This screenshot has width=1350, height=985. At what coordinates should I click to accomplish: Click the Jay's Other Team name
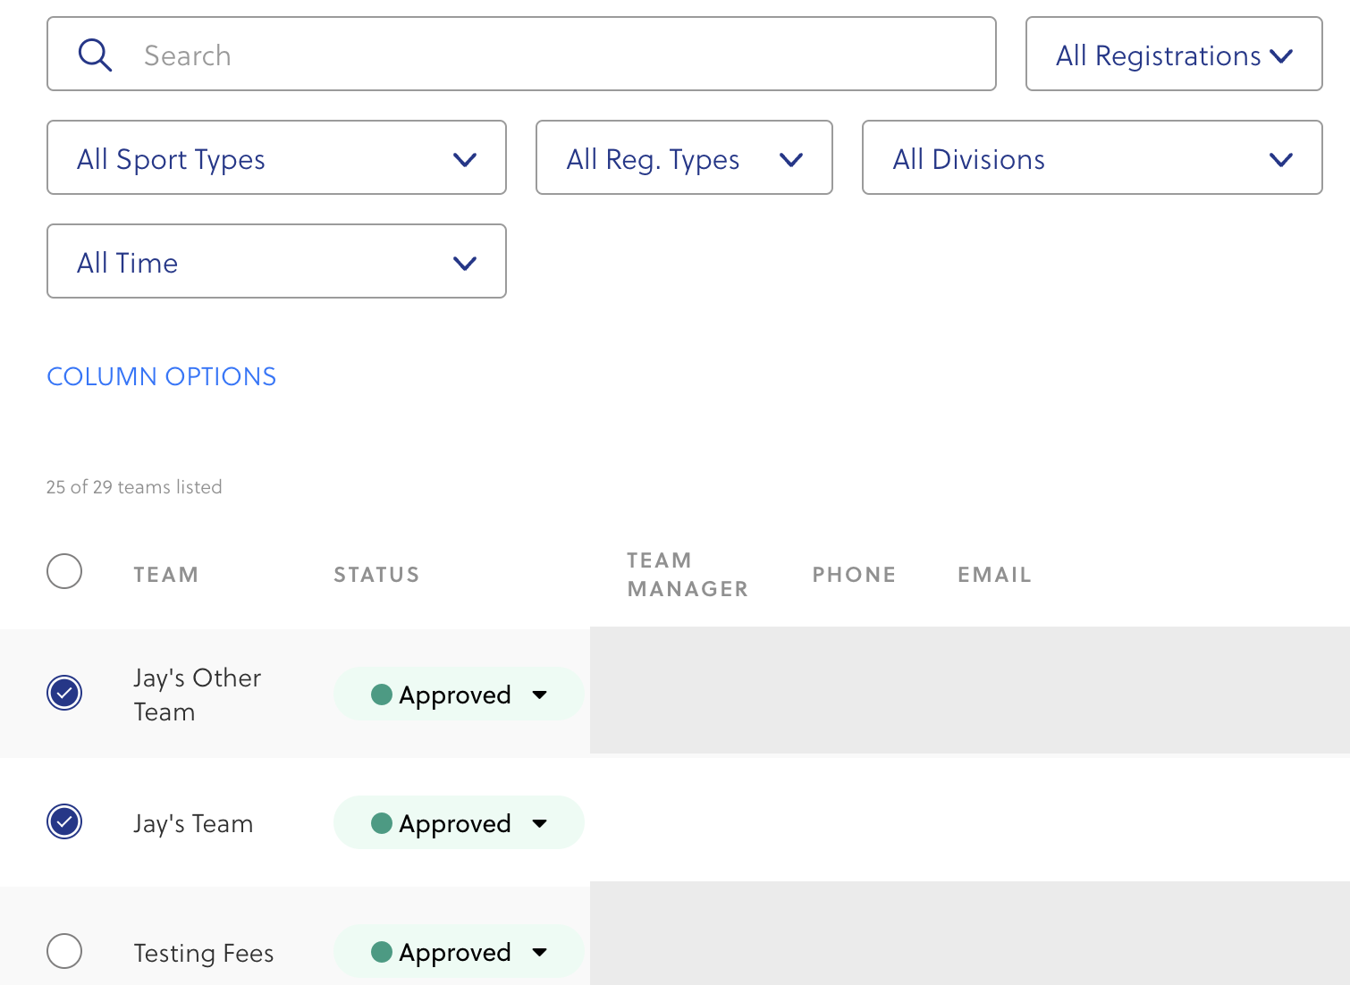pyautogui.click(x=197, y=695)
